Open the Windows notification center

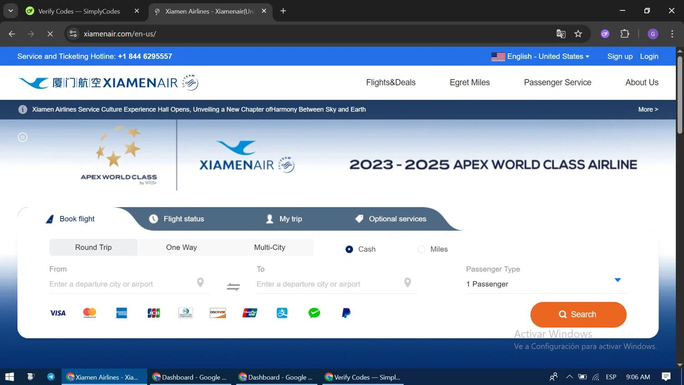tap(666, 377)
